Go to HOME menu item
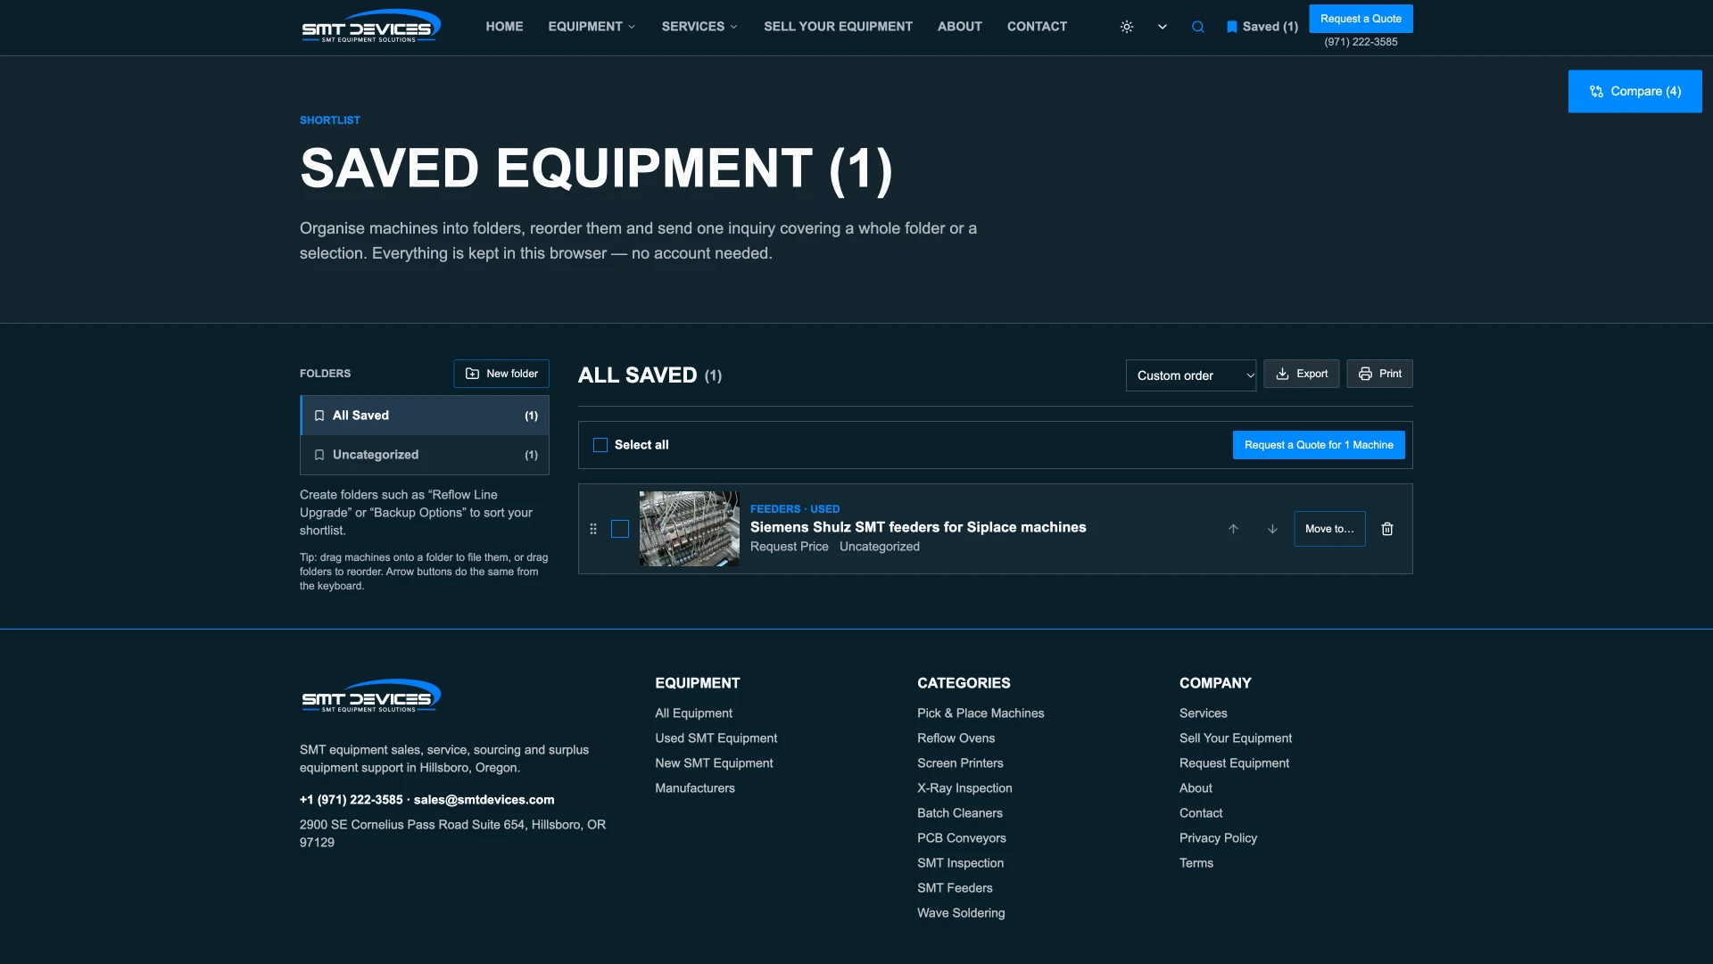This screenshot has width=1713, height=964. pos(504,27)
